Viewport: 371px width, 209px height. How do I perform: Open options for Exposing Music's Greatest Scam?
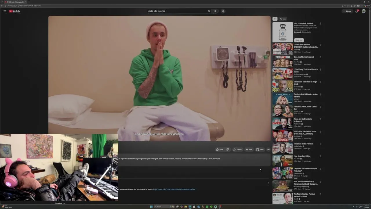(320, 57)
